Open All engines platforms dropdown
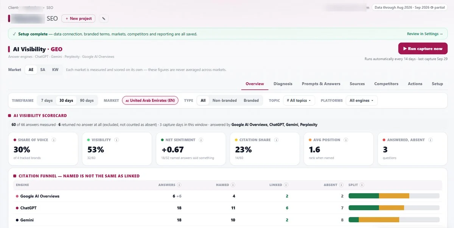Screen dimensions: 454x228 pos(362,100)
